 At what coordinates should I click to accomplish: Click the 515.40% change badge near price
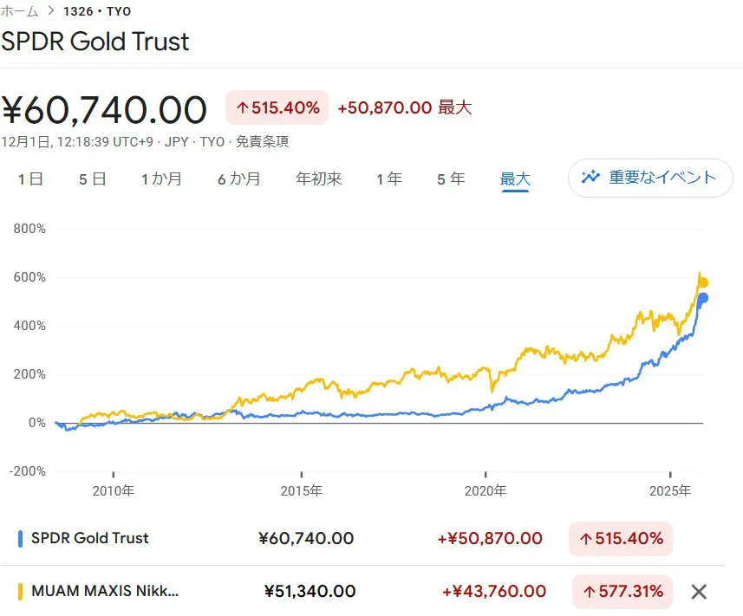(x=277, y=108)
